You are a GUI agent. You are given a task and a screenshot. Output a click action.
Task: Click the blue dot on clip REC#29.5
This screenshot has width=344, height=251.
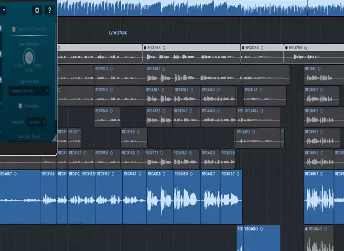coord(243,48)
